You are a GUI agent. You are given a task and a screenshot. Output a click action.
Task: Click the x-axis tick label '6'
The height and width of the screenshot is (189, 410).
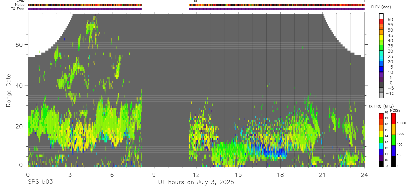pyautogui.click(x=112, y=175)
